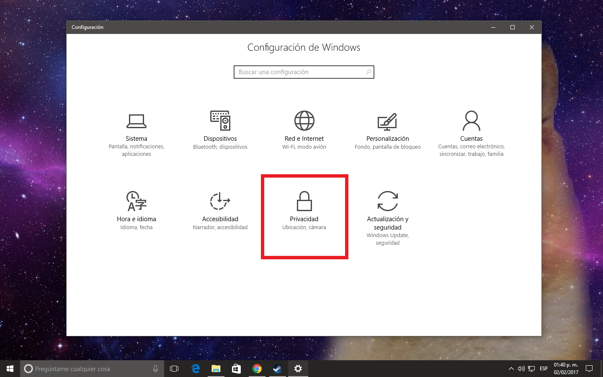Open the Actualización y seguridad category label
The height and width of the screenshot is (377, 603).
(388, 223)
